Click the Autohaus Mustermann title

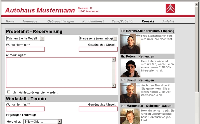40,10
